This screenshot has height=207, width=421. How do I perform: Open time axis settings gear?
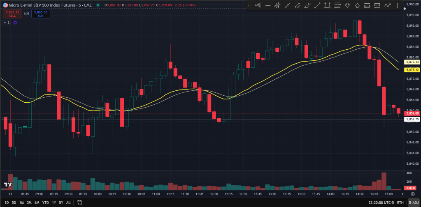(413, 193)
